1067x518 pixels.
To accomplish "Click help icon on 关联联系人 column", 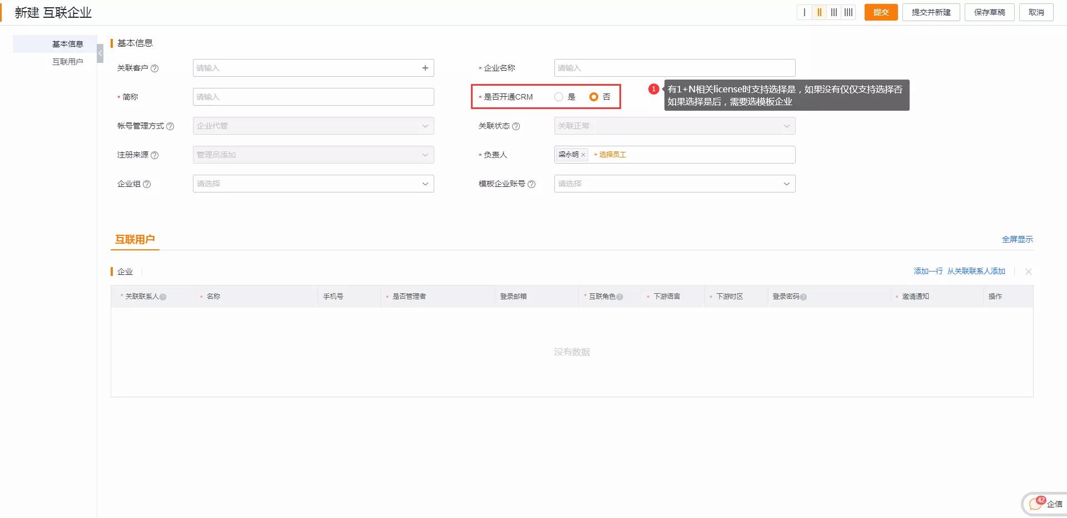I will (x=163, y=297).
